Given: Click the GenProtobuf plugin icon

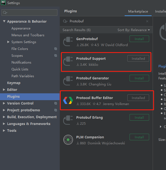Looking at the screenshot, I should point(68,42).
